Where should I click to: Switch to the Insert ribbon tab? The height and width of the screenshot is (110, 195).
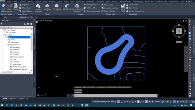pos(15,2)
